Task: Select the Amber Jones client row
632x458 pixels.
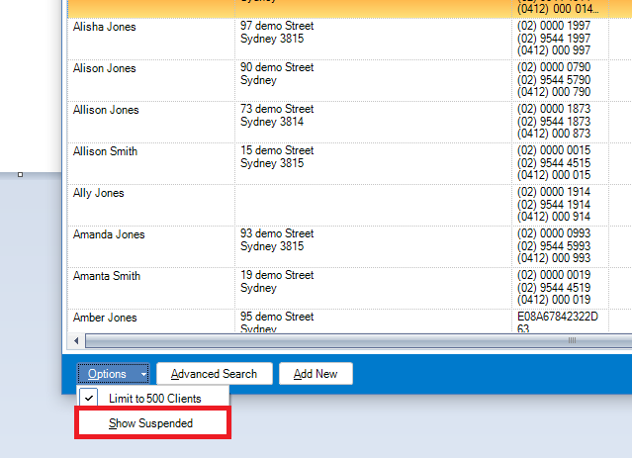Action: tap(105, 318)
